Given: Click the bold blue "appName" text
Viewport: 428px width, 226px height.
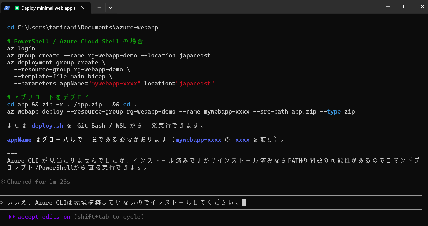Looking at the screenshot, I should point(19,140).
